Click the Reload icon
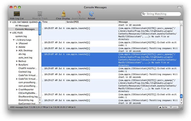191x121 pixels. pyautogui.click(x=91, y=14)
